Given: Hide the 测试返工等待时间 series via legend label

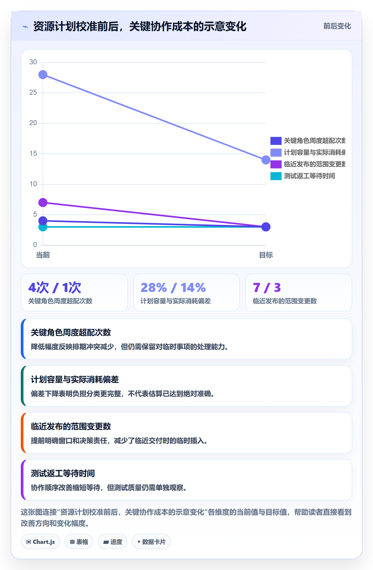Looking at the screenshot, I should point(309,176).
